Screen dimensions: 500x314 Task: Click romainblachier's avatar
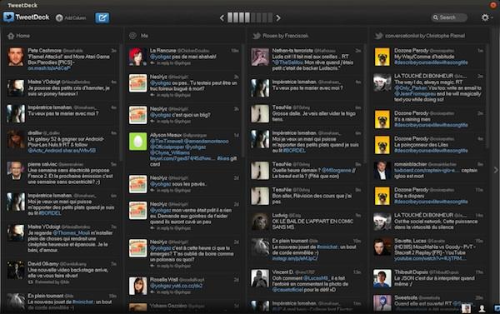point(382,171)
